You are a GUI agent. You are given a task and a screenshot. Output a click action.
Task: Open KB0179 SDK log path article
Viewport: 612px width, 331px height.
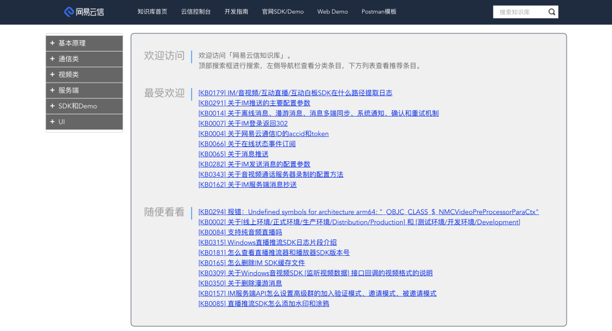295,93
